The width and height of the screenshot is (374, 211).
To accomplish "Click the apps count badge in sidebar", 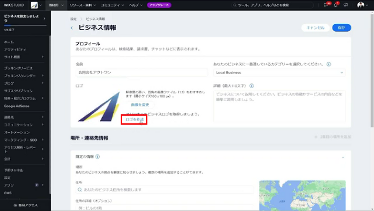I will click(37, 185).
